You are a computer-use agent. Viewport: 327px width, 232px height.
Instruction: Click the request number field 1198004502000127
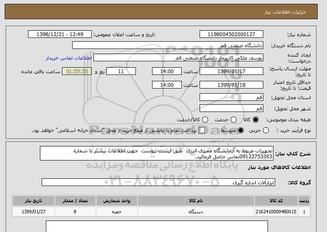pyautogui.click(x=231, y=34)
